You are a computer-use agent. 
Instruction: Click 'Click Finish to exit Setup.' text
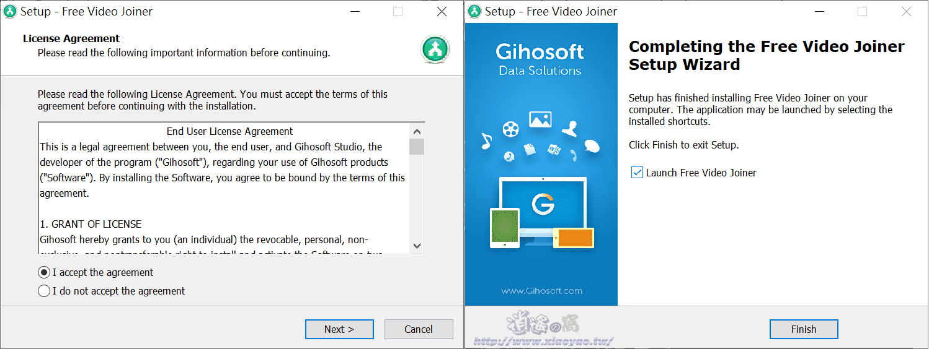click(x=684, y=145)
